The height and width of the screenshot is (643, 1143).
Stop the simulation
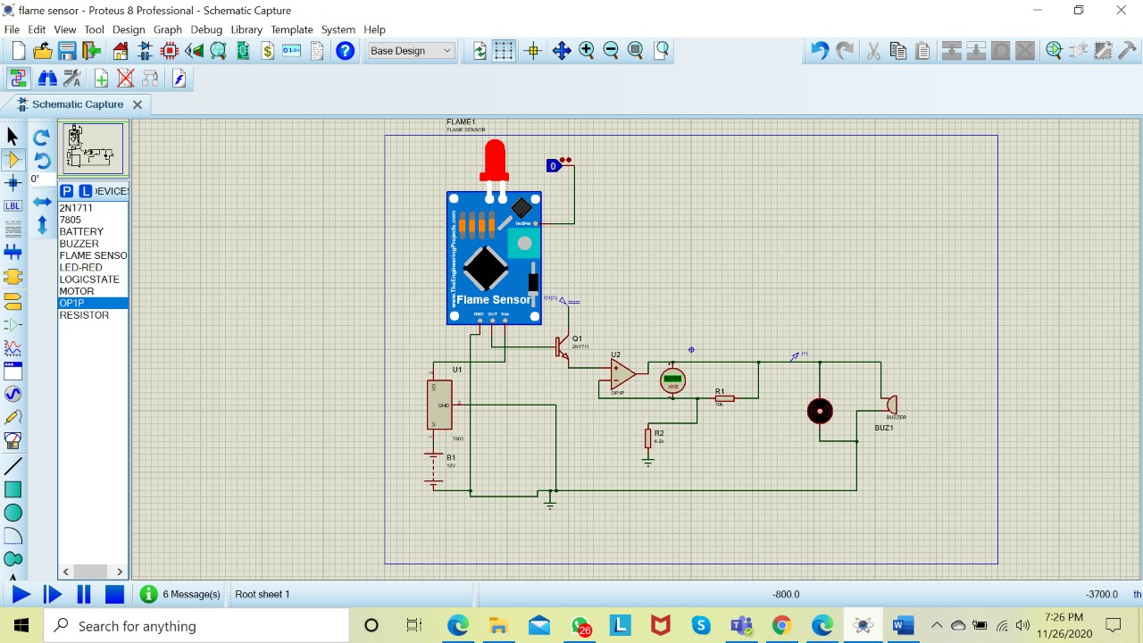point(114,594)
